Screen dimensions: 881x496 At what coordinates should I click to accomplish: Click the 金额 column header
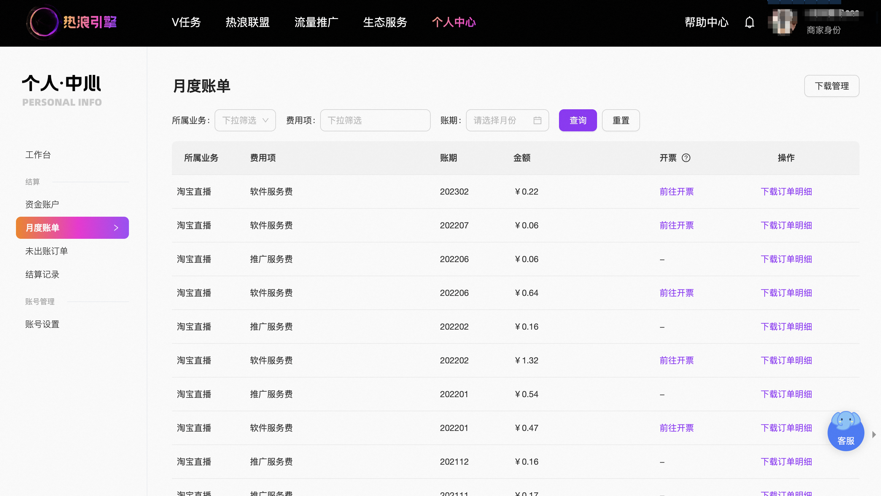(x=522, y=158)
